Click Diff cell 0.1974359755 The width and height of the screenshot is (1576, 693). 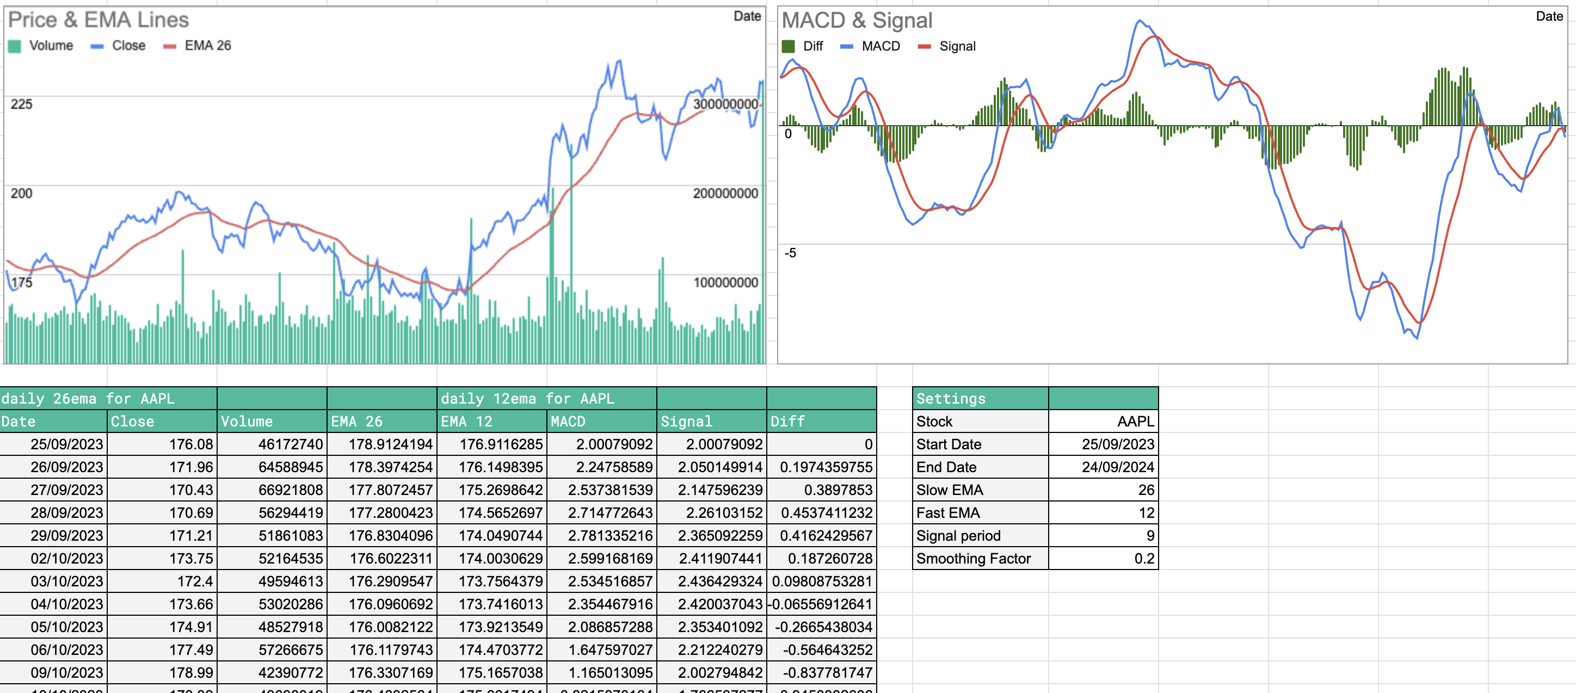(x=822, y=467)
